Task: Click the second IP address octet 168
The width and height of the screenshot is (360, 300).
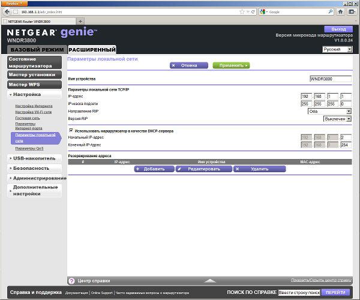Action: point(320,96)
